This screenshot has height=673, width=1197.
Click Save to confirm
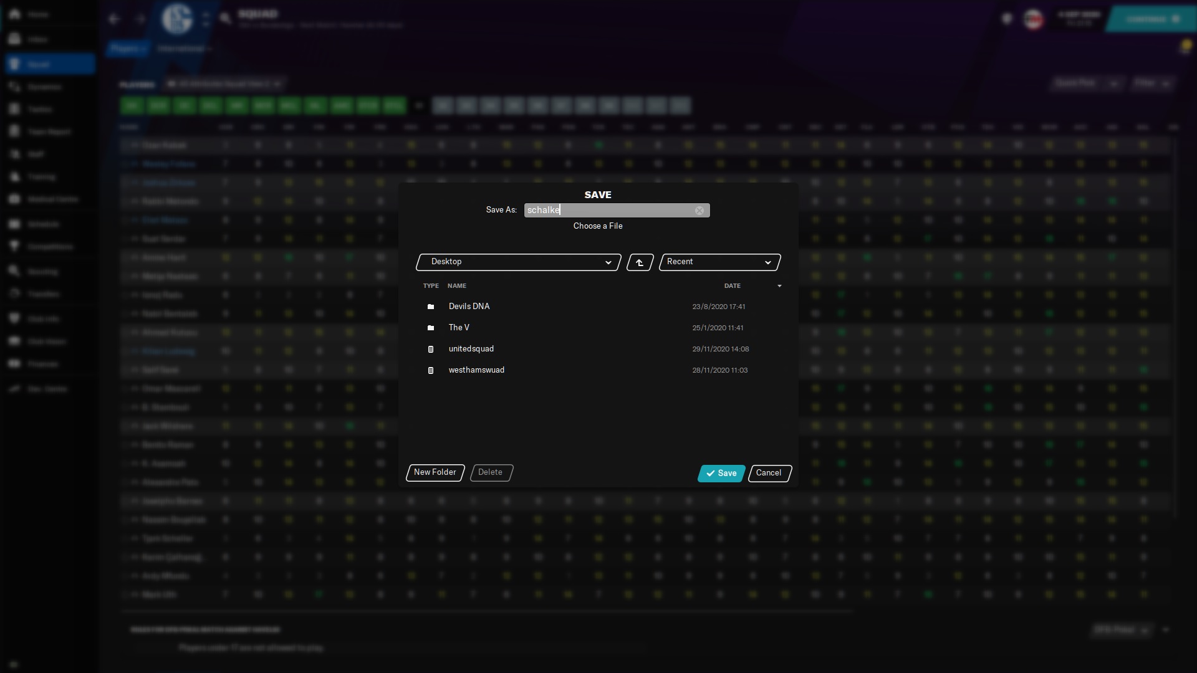(x=721, y=474)
